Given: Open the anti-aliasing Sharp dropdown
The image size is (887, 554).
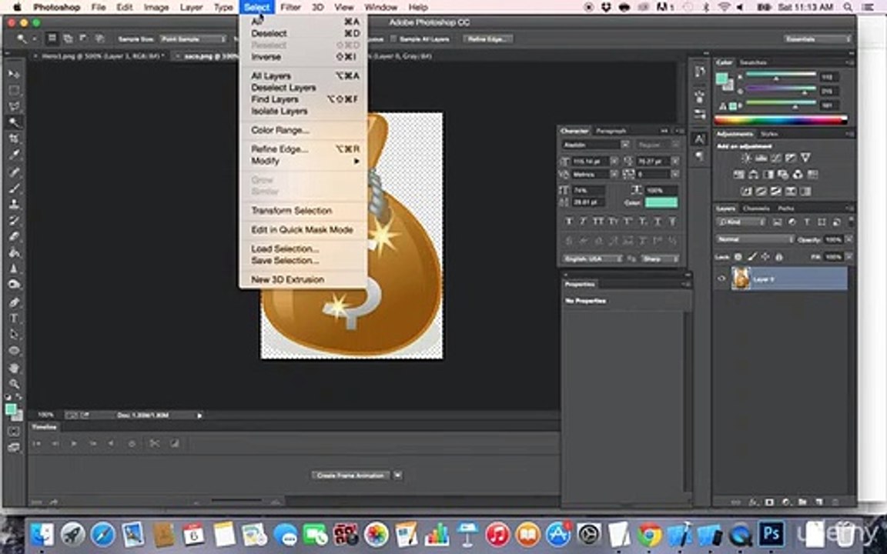Looking at the screenshot, I should pos(660,259).
